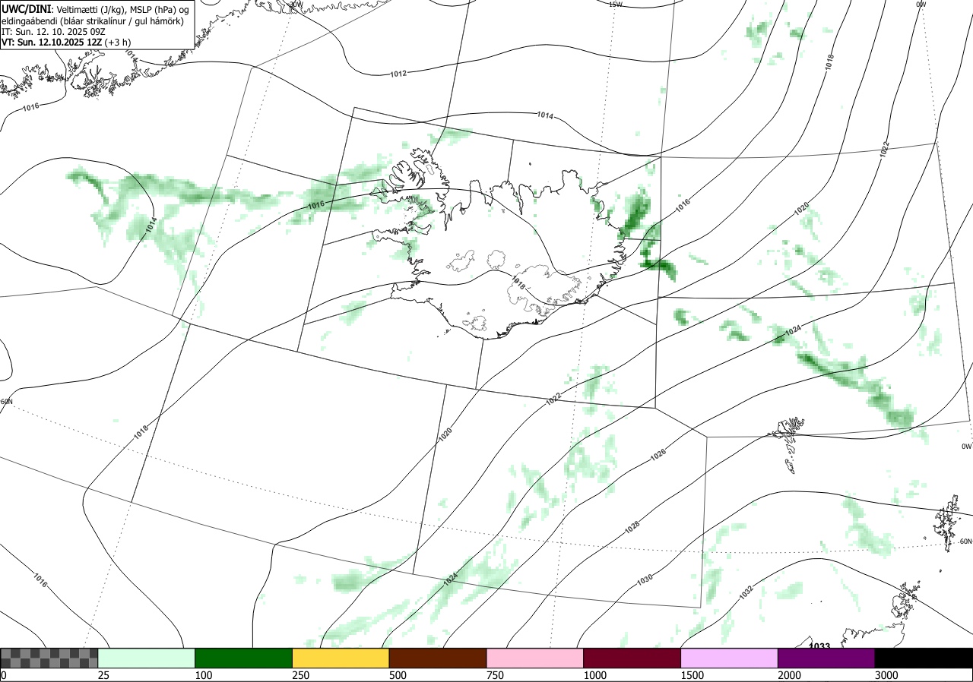Select the VT: Sun. 12.10.2025 12Z (+3 h) line
This screenshot has height=682, width=973.
pos(65,43)
